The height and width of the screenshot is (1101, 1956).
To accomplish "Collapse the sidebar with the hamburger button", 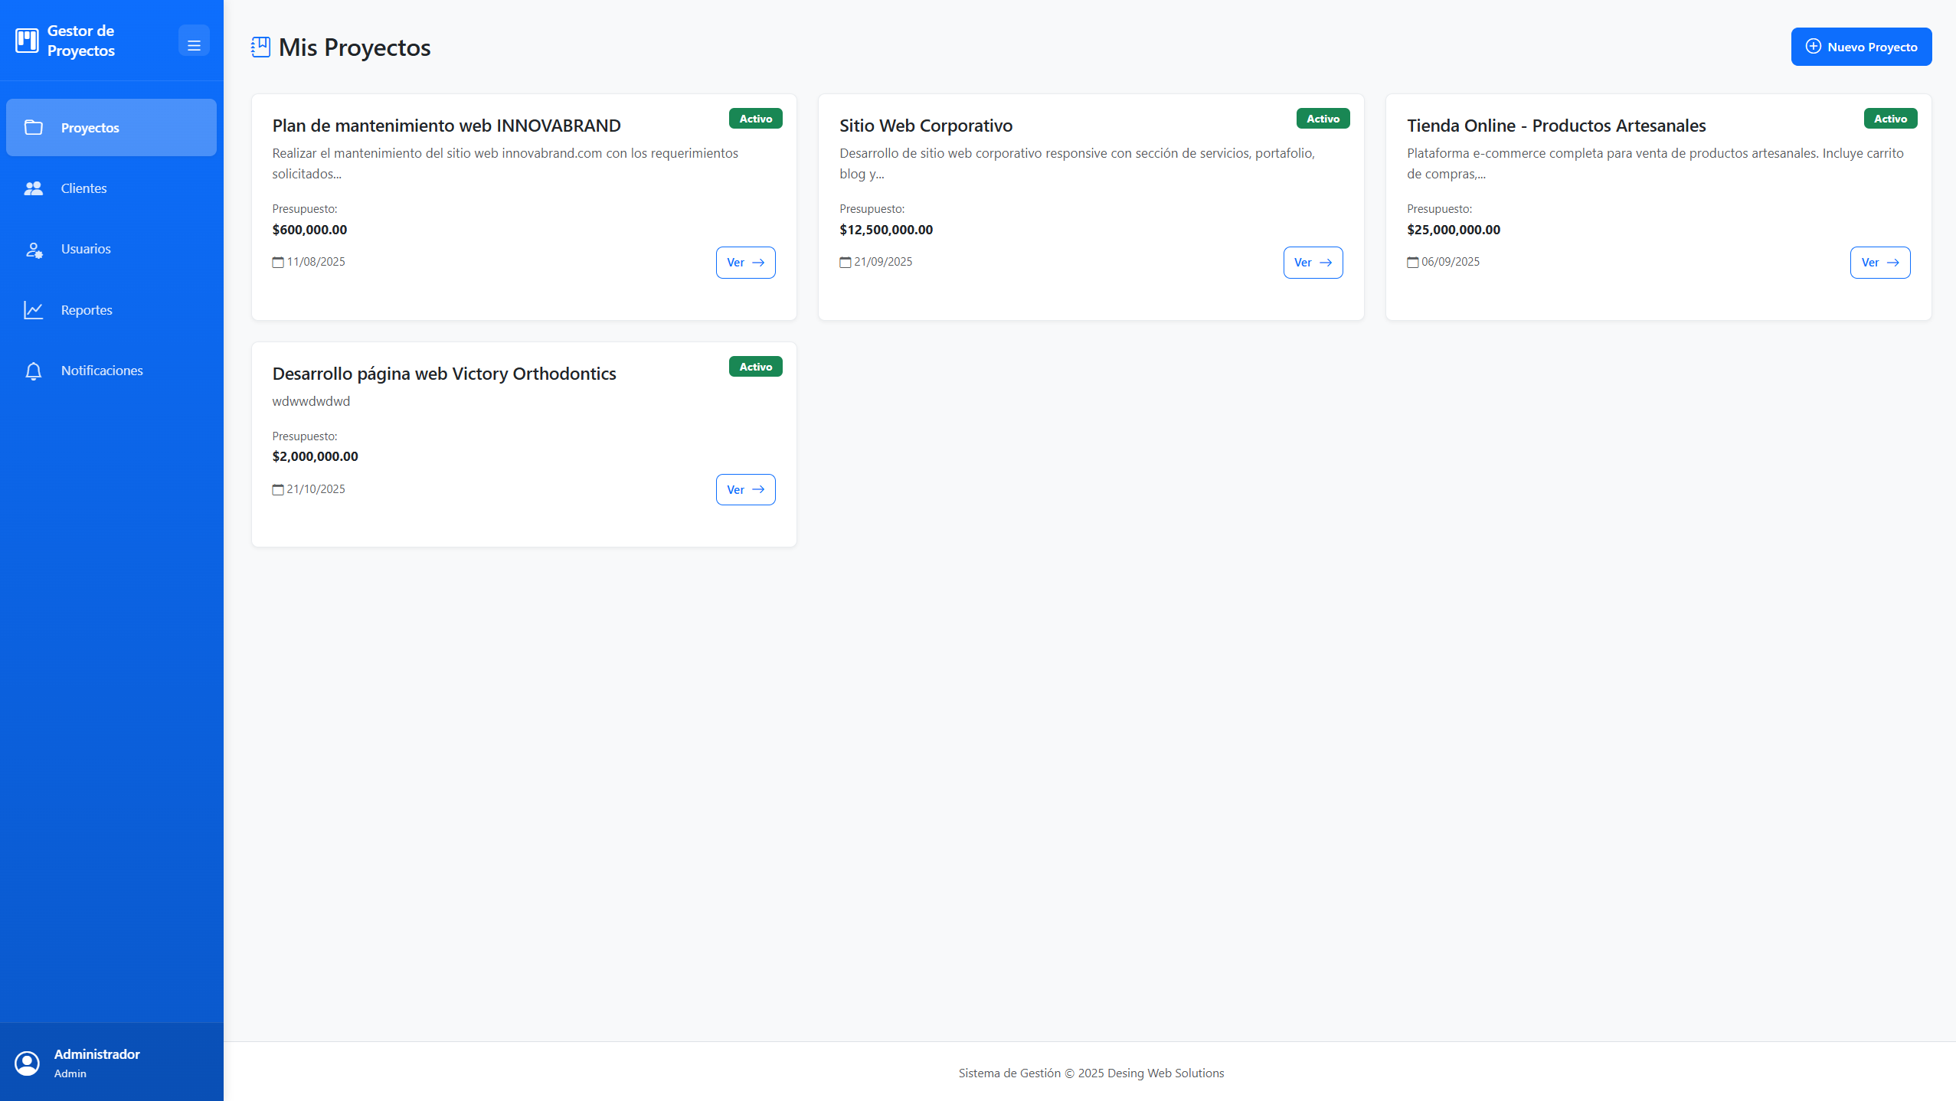I will 195,40.
